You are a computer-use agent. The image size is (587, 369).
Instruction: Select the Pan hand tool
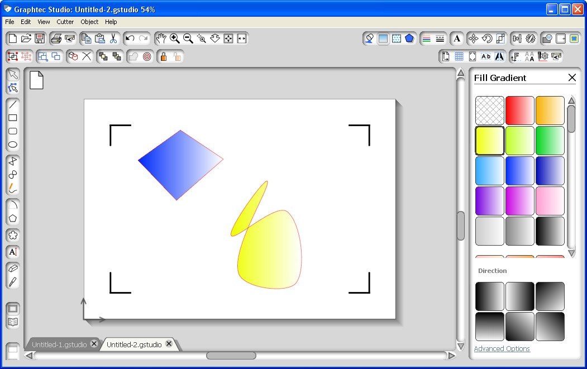point(161,39)
